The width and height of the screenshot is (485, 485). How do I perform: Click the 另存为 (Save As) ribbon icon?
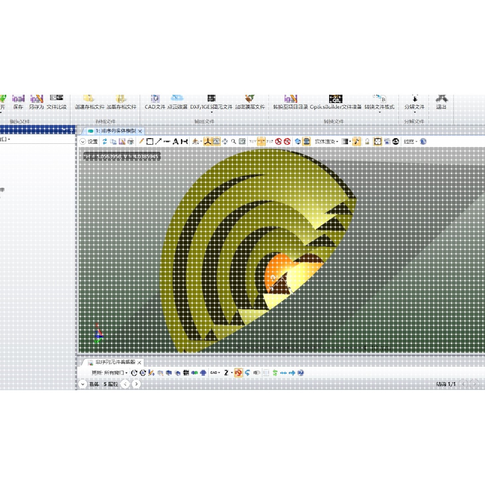[36, 102]
